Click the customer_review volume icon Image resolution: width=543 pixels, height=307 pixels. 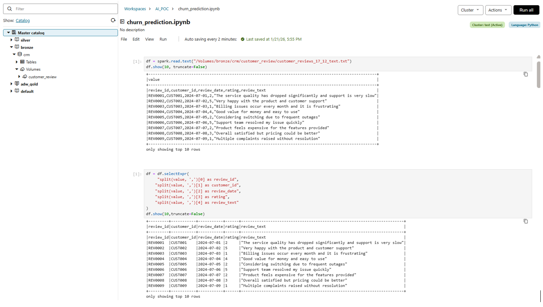point(25,77)
